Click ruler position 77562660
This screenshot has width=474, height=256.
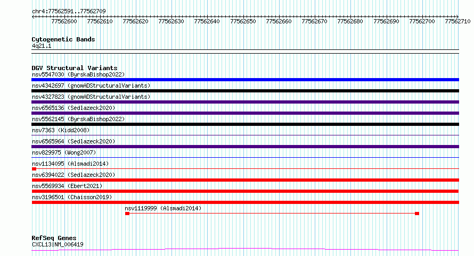[279, 21]
